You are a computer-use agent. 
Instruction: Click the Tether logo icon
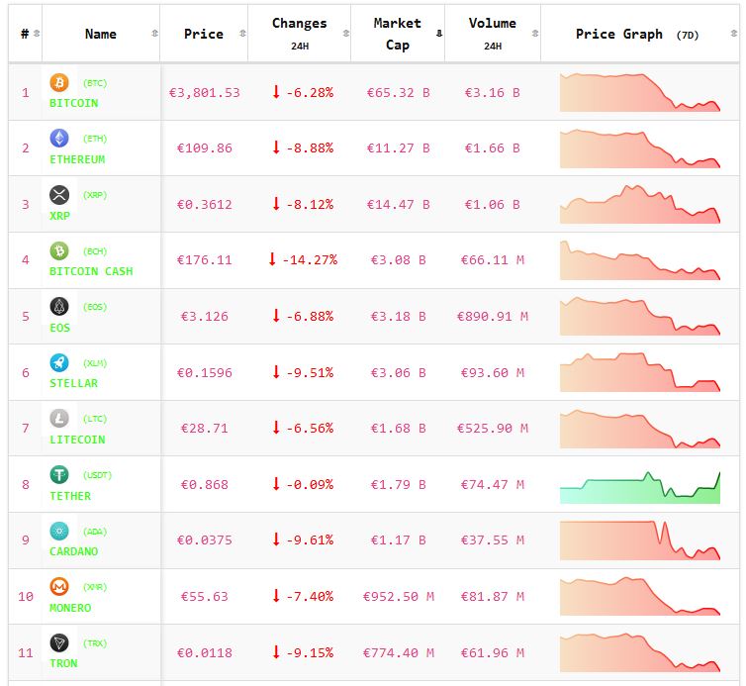pyautogui.click(x=59, y=474)
